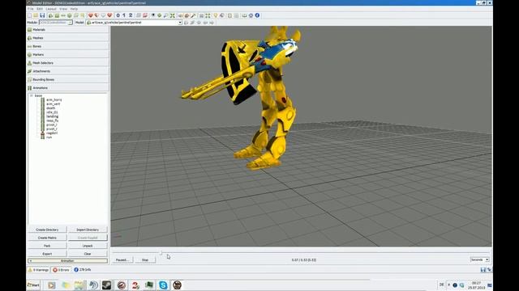The image size is (519, 291).
Task: Open Skype from the taskbar
Action: 163,285
